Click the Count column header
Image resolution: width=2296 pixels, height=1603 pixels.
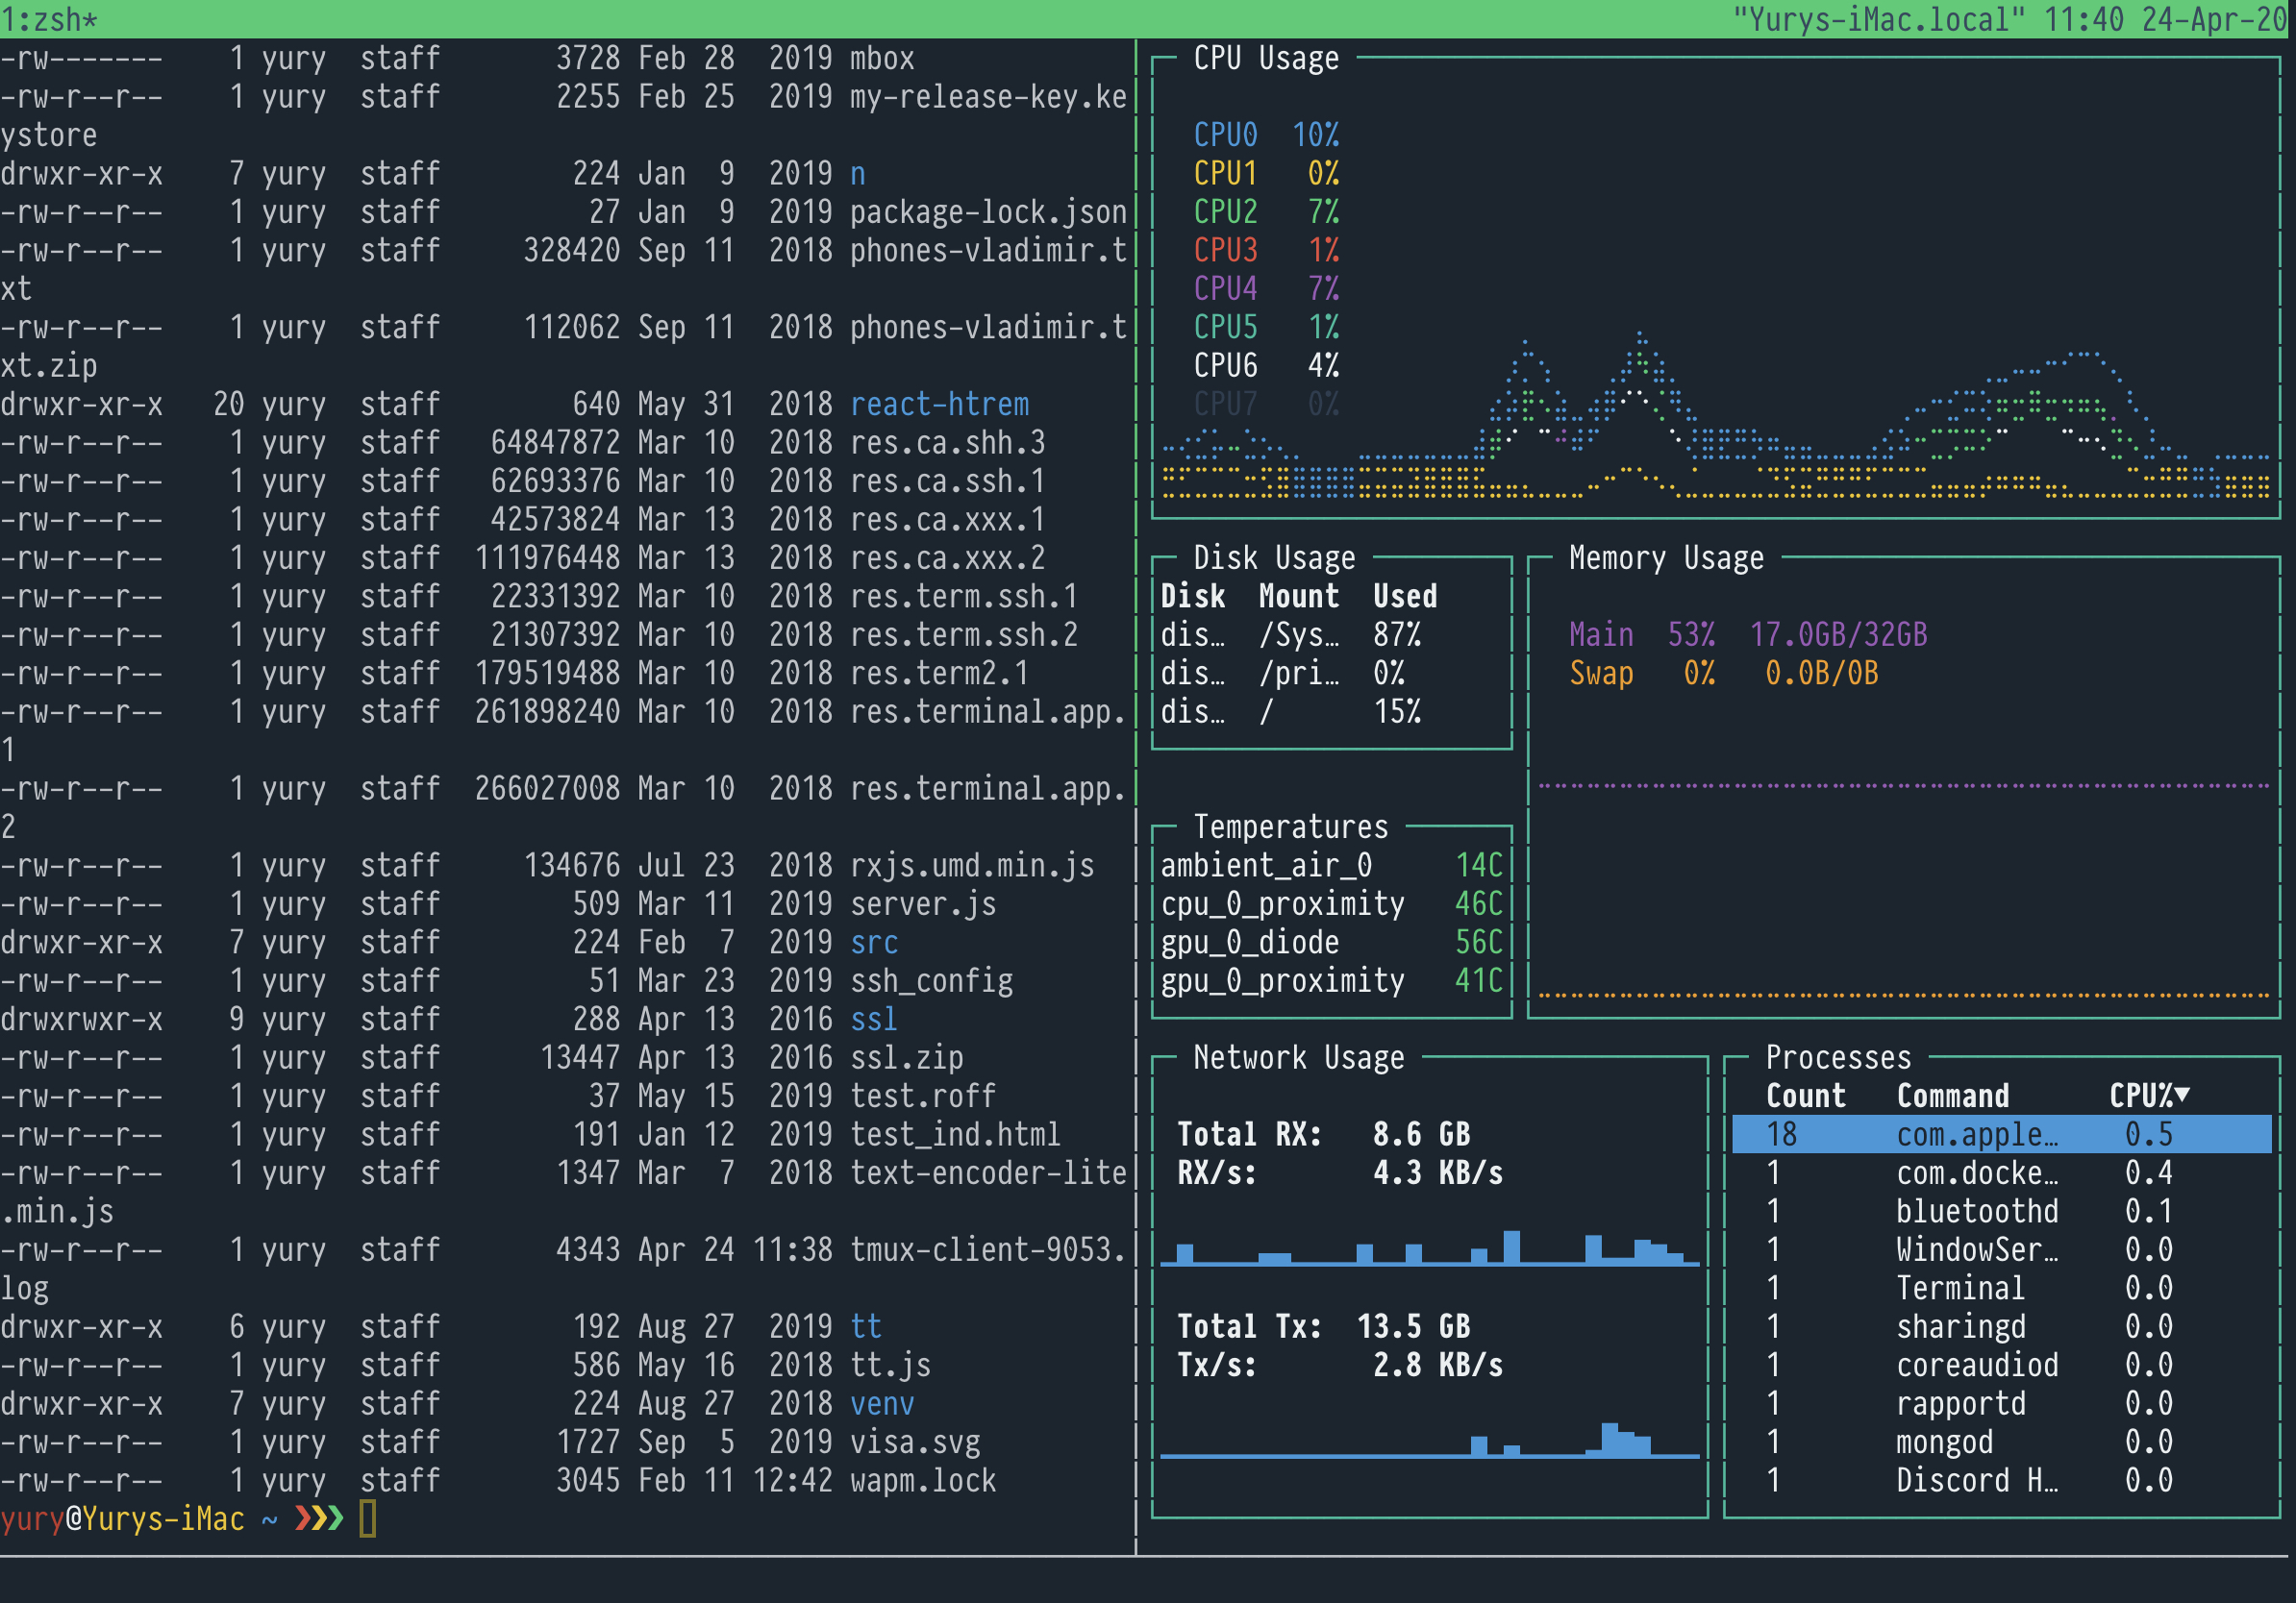point(1806,1097)
